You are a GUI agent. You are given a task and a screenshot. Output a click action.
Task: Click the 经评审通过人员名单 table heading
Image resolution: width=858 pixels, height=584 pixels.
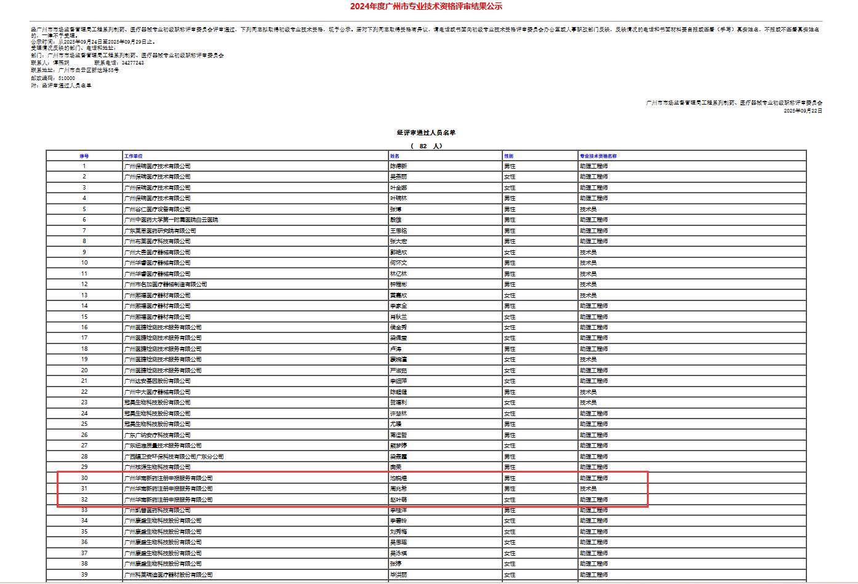click(426, 133)
